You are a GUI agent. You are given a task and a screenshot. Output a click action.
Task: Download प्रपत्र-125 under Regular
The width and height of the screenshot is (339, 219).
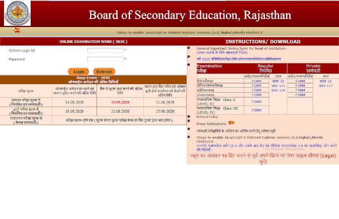pos(278,86)
